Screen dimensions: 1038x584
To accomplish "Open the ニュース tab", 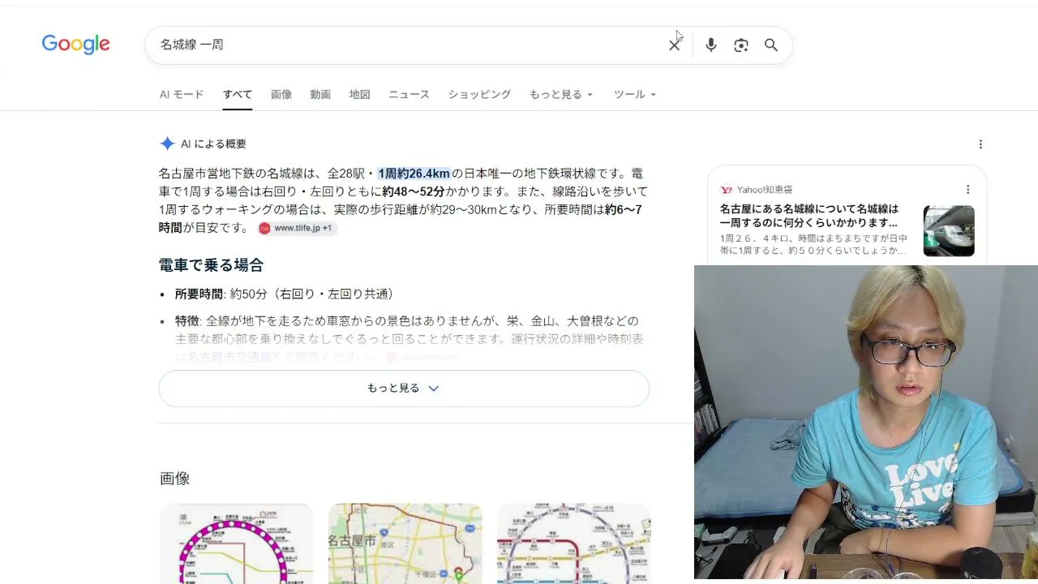I will (409, 94).
